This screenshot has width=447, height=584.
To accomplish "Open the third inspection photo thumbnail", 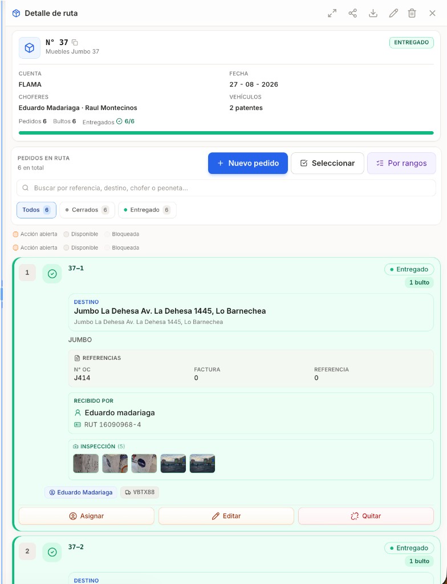I will [144, 463].
